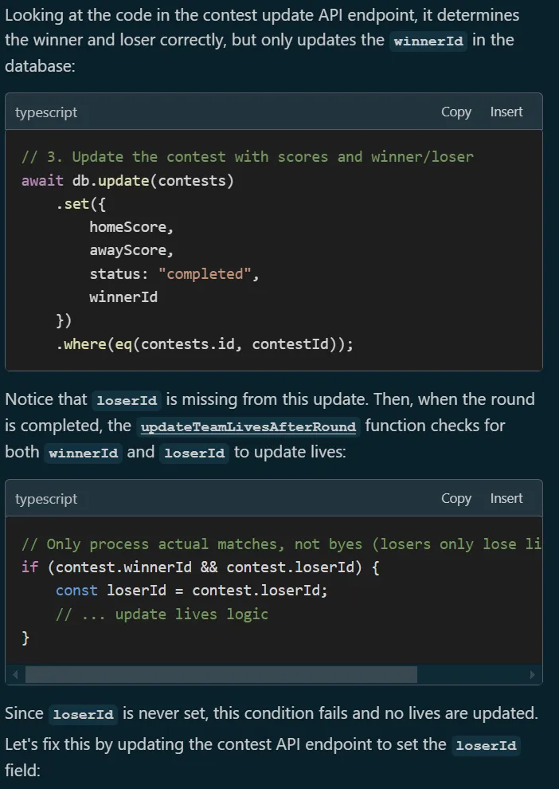Insert the db.update contests code snippet
The width and height of the screenshot is (559, 789).
tap(506, 112)
